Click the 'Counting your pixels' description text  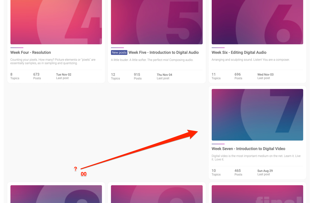[53, 61]
